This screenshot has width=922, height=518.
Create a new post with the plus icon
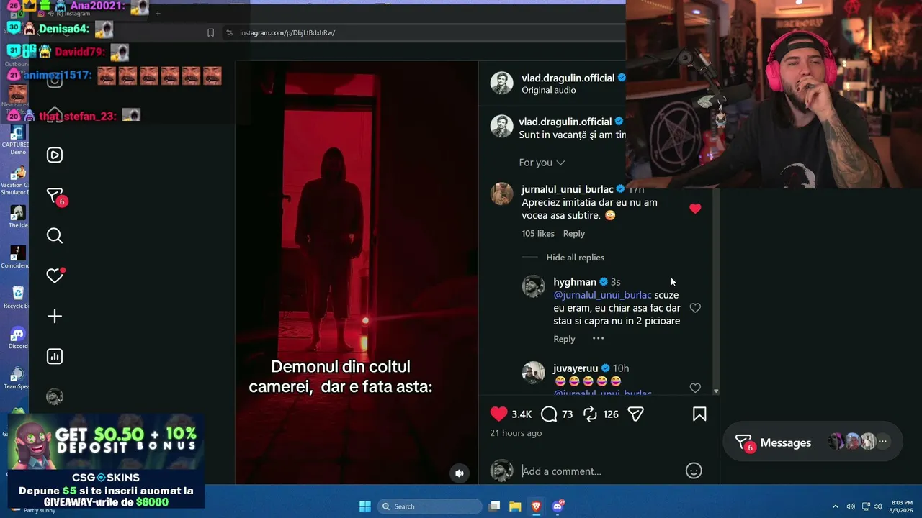tap(55, 317)
